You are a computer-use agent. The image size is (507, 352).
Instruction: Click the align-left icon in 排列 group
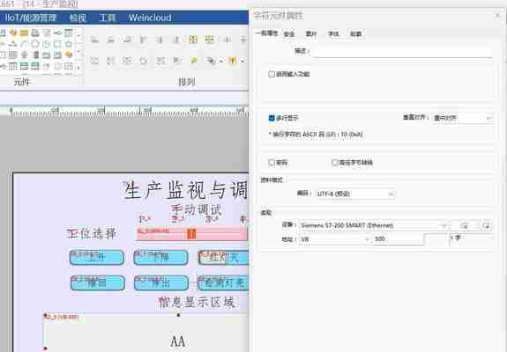(x=94, y=40)
